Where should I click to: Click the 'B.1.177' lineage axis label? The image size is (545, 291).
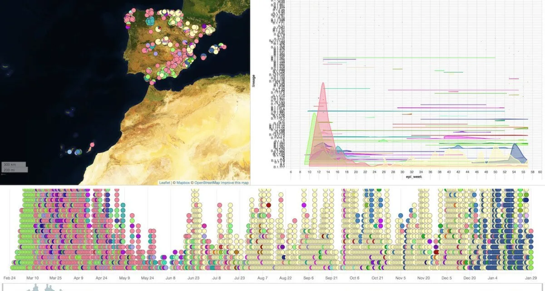[x=279, y=167]
